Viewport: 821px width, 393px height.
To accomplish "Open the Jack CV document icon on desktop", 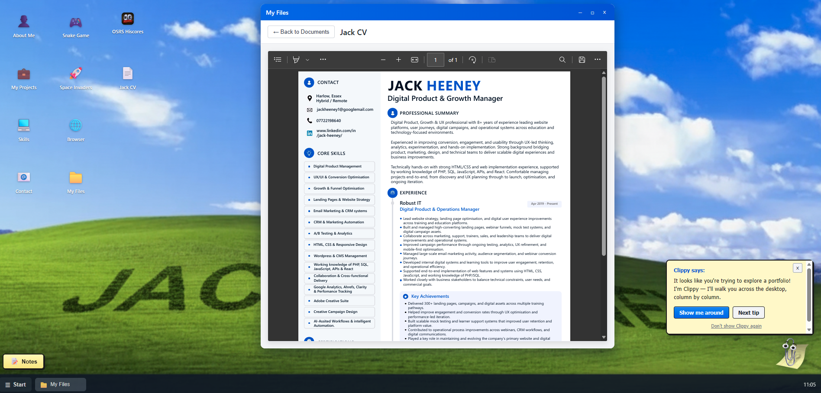I will [x=128, y=78].
